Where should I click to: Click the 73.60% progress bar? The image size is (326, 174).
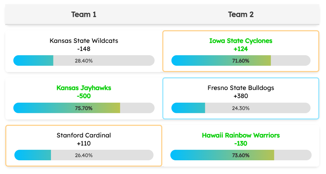tap(241, 155)
